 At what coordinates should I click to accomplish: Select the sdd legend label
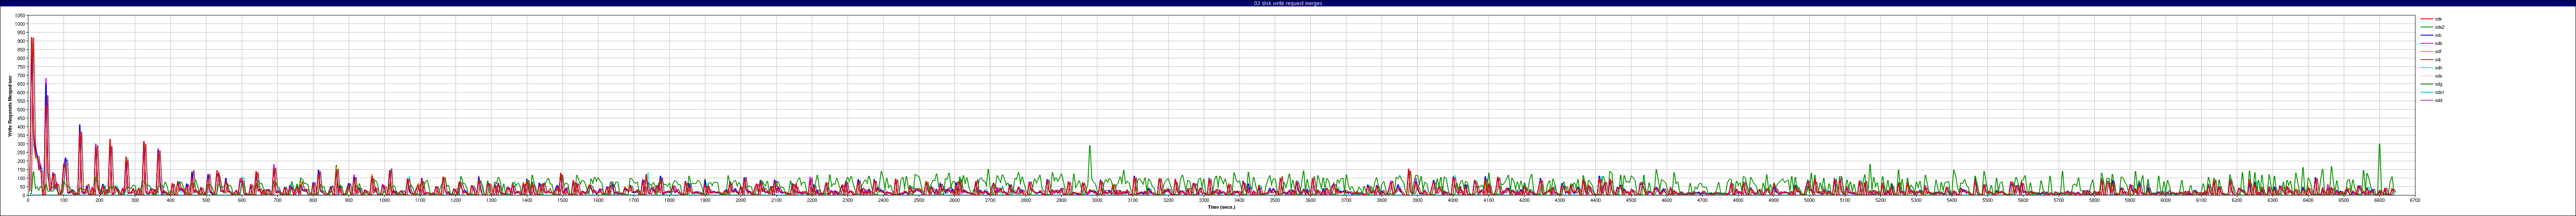tap(2438, 100)
